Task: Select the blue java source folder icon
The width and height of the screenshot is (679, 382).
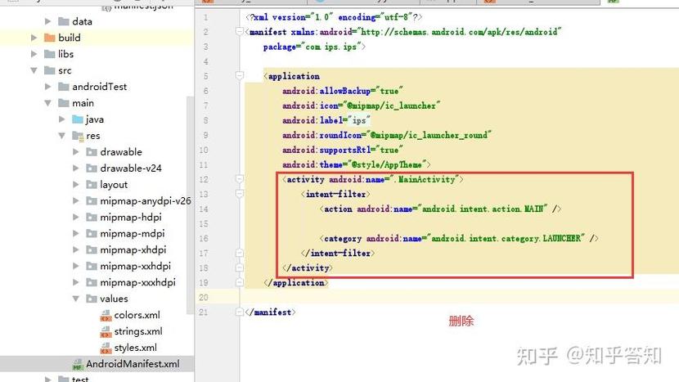Action: [x=78, y=119]
